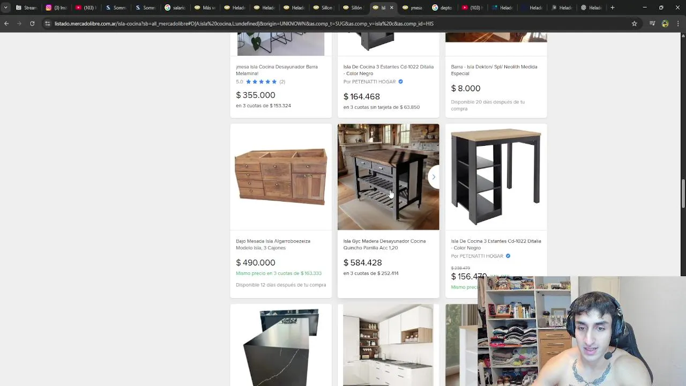The image size is (686, 386).
Task: Open the tab search dropdown arrow
Action: pyautogui.click(x=5, y=8)
